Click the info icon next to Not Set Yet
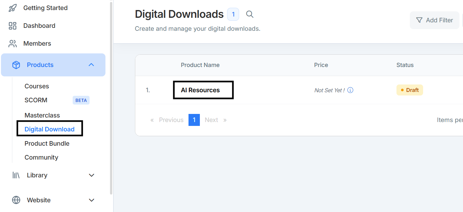 coord(350,90)
